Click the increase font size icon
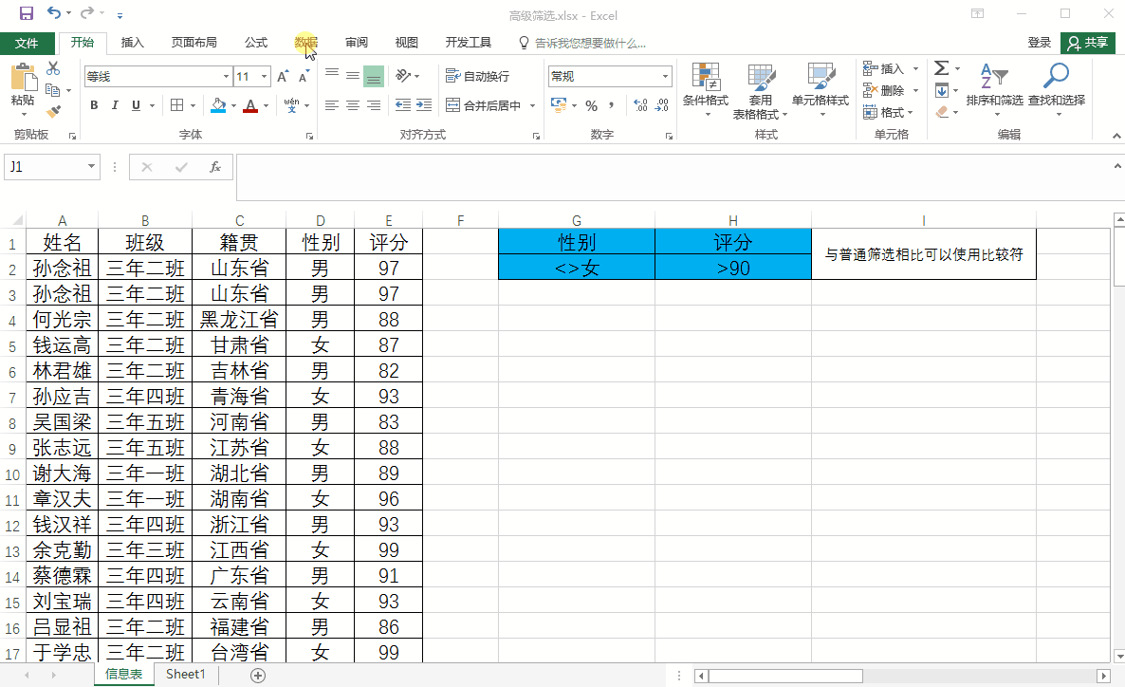 coord(262,77)
